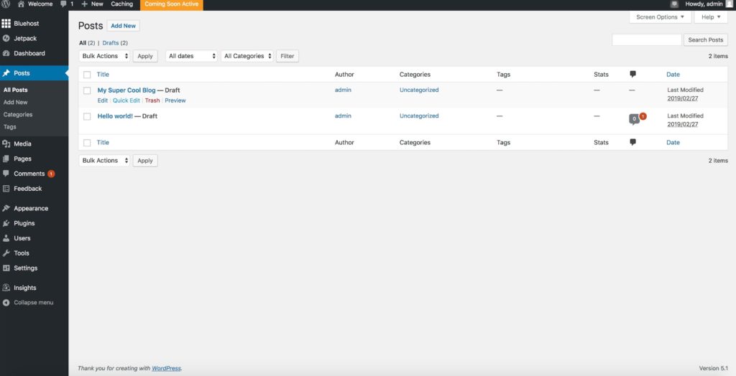Click the red pending comment badge on Hello world!
This screenshot has width=736, height=376.
[x=643, y=116]
